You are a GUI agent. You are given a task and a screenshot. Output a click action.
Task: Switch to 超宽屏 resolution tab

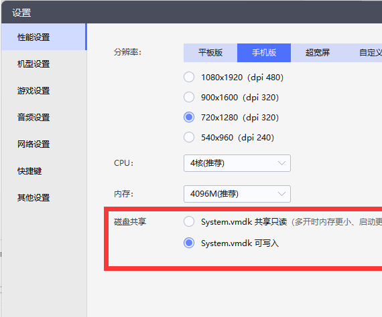click(318, 53)
